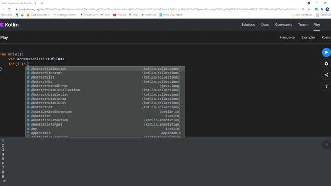Image resolution: width=331 pixels, height=186 pixels.
Task: Click the zoom magnifier icon in address bar
Action: (x=303, y=9)
